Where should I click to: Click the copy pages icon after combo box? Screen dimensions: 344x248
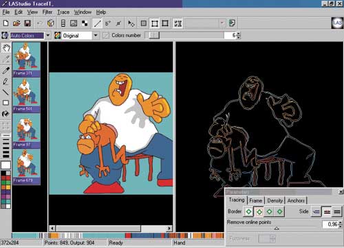(232, 23)
